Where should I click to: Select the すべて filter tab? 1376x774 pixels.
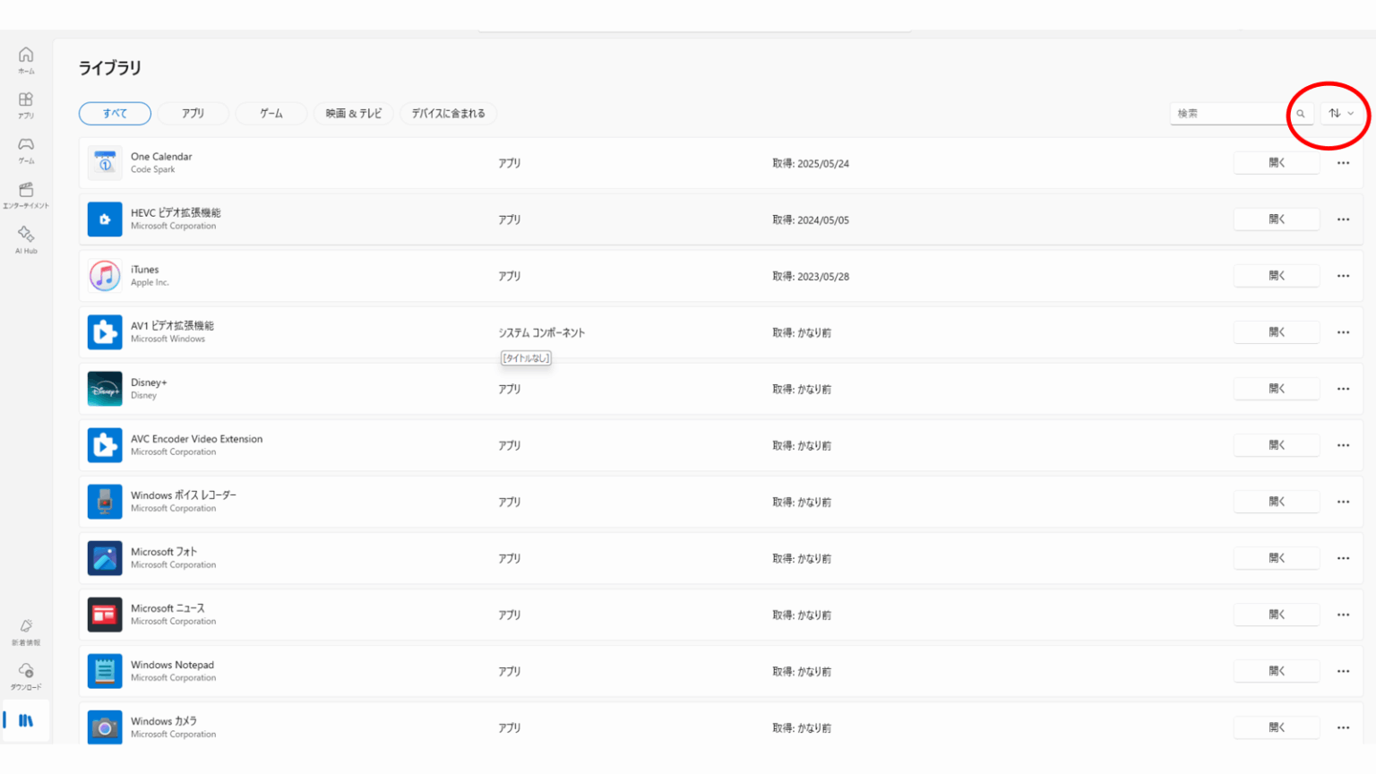coord(115,114)
